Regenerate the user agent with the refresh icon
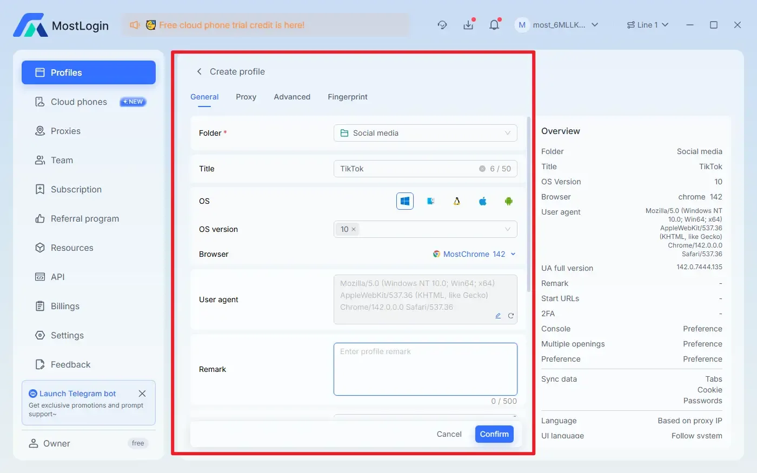Viewport: 757px width, 473px height. [x=511, y=315]
